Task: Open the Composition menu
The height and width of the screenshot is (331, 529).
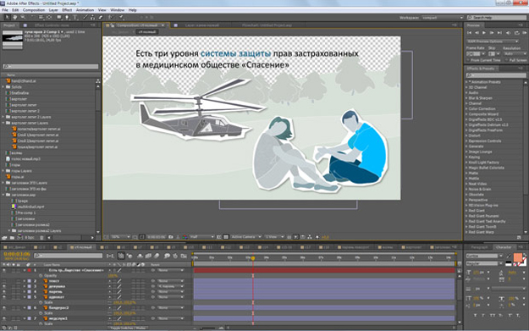Action: tap(34, 10)
